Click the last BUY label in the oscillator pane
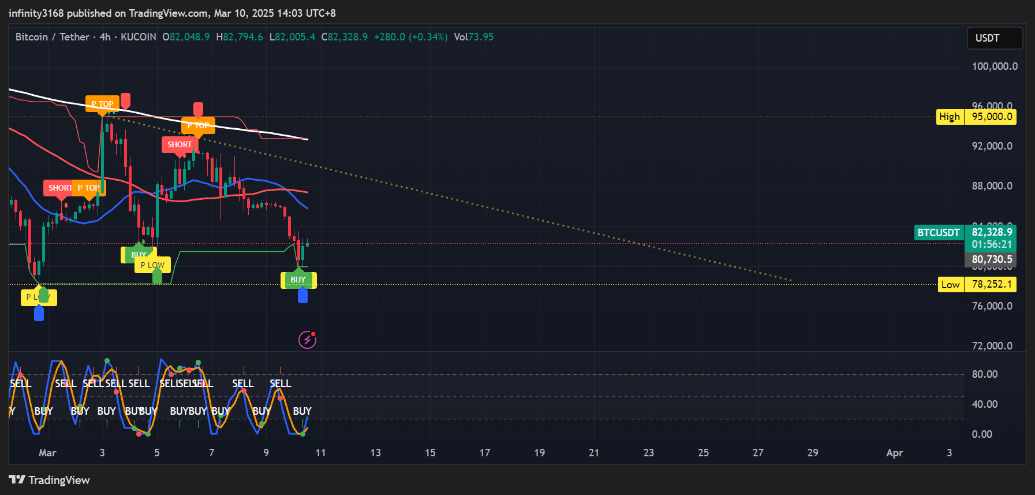This screenshot has height=495, width=1035. click(302, 411)
